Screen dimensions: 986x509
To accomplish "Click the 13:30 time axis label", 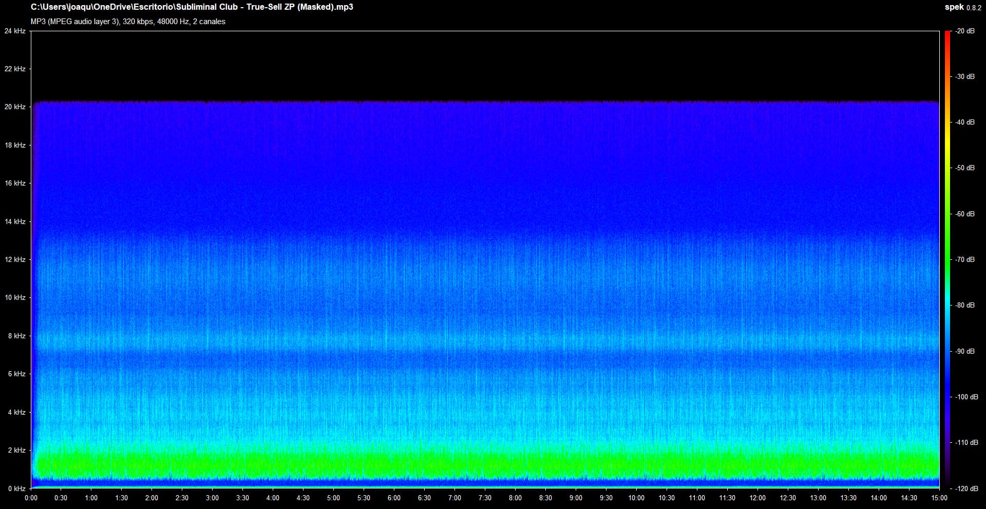I will coord(849,498).
